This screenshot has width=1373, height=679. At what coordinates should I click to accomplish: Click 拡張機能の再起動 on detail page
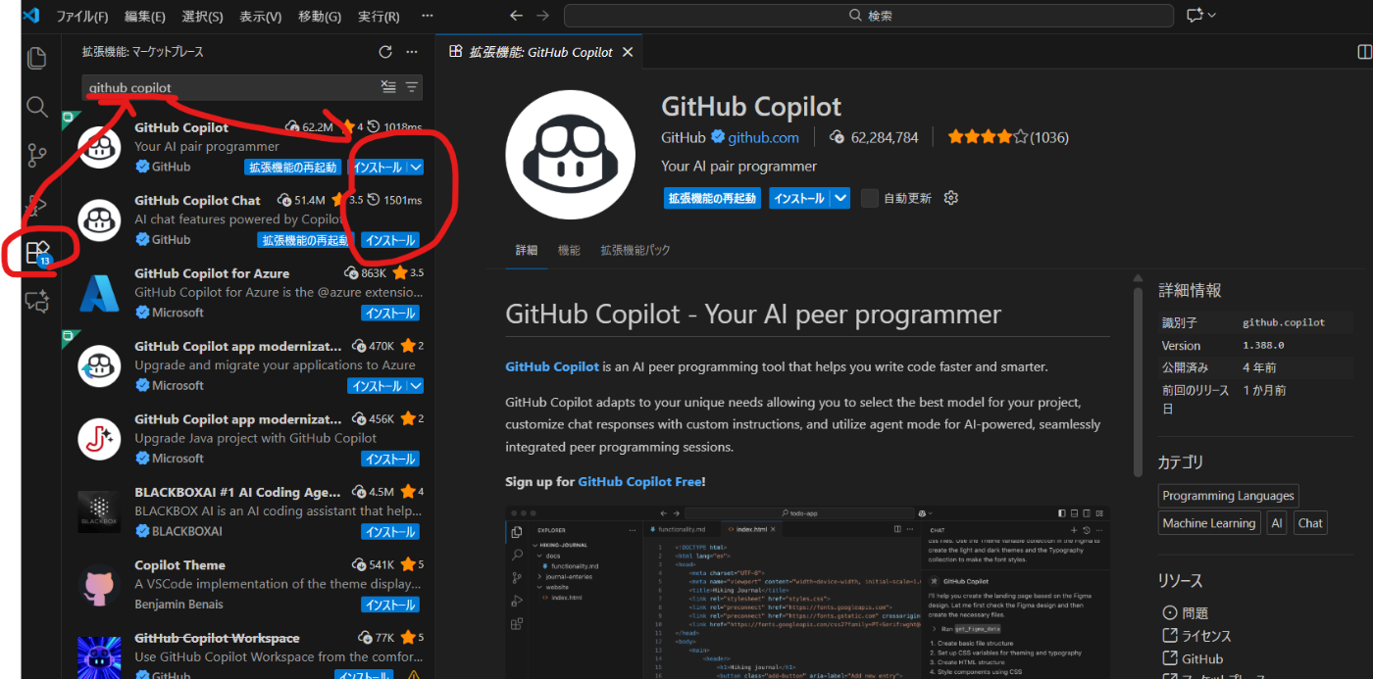tap(713, 198)
